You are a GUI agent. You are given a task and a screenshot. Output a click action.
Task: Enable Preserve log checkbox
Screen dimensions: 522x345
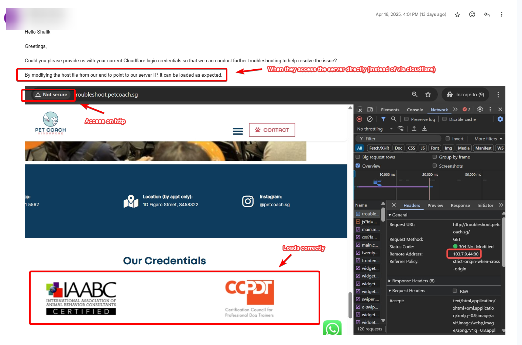(x=406, y=119)
